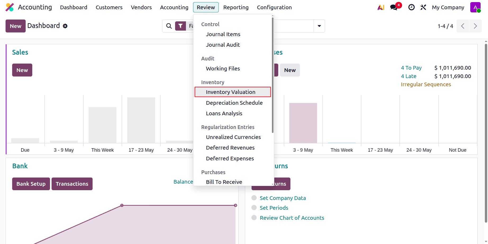Go to the next page arrow
488x244 pixels.
click(x=475, y=26)
